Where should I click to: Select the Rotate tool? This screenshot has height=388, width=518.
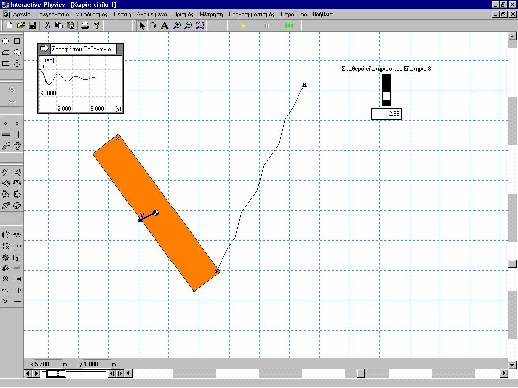click(x=153, y=25)
